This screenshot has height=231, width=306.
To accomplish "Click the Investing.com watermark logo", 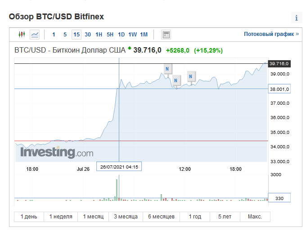I will [x=57, y=152].
